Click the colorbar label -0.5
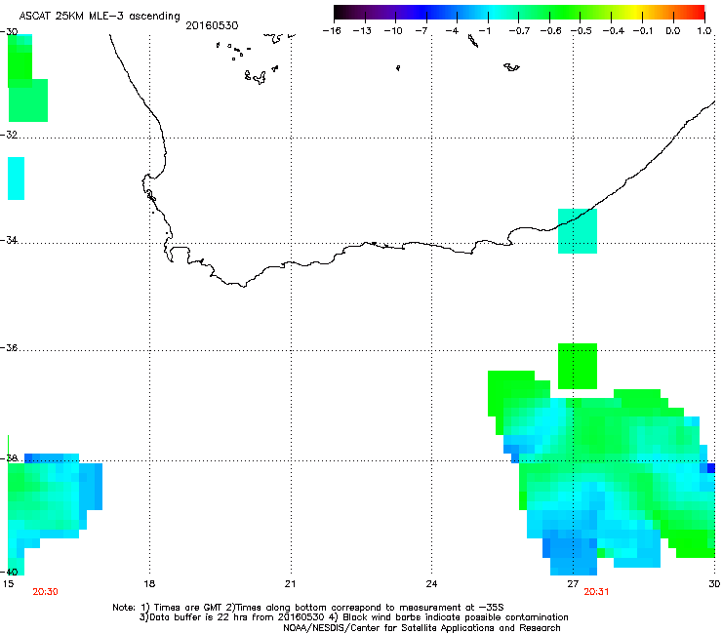722x634 pixels. [x=582, y=31]
